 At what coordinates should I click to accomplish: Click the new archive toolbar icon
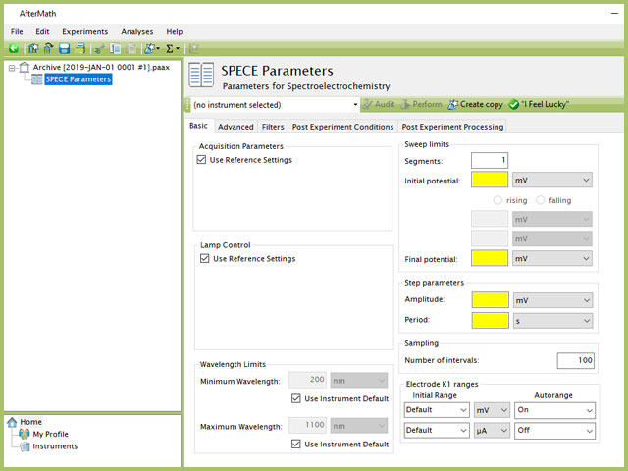pyautogui.click(x=33, y=48)
